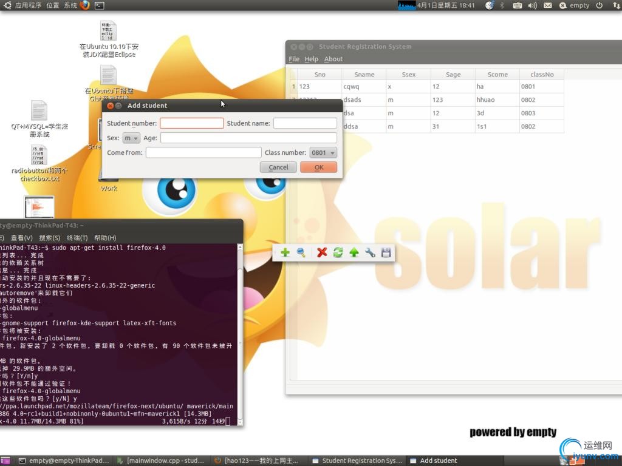This screenshot has height=466, width=622.
Task: Open the 系统 menu in top panel
Action: click(70, 5)
